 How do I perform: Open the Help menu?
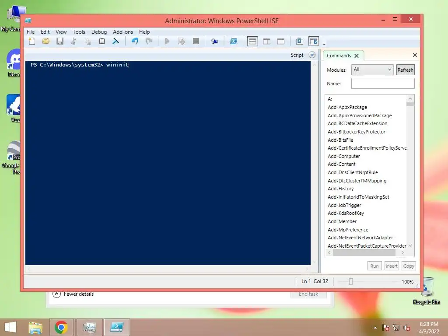click(x=144, y=31)
